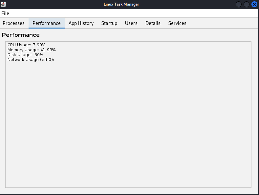Close the Linux Task Manager window
The height and width of the screenshot is (195, 259).
coord(254,4)
